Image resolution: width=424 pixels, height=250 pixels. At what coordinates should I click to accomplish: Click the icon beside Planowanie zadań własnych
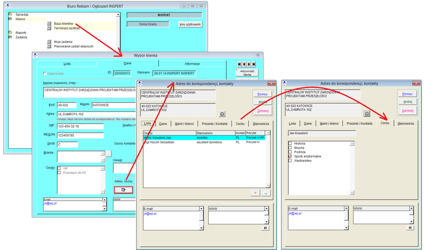tap(49, 46)
